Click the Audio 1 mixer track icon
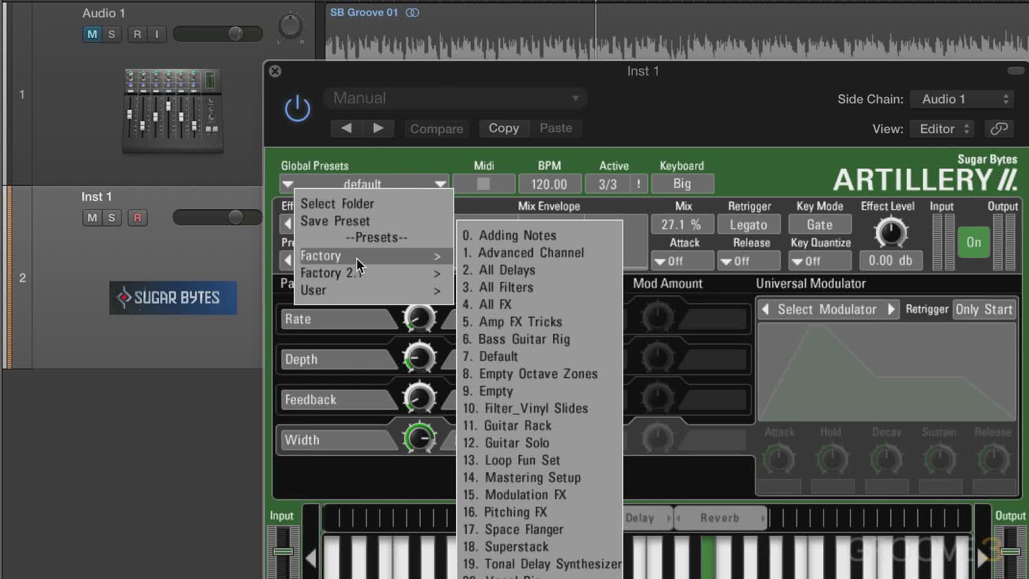Image resolution: width=1029 pixels, height=579 pixels. coord(172,111)
